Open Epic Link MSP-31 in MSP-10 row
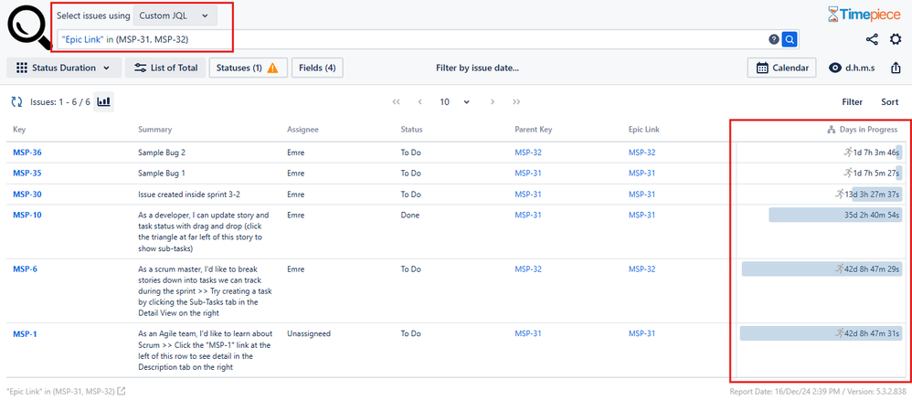 point(642,216)
